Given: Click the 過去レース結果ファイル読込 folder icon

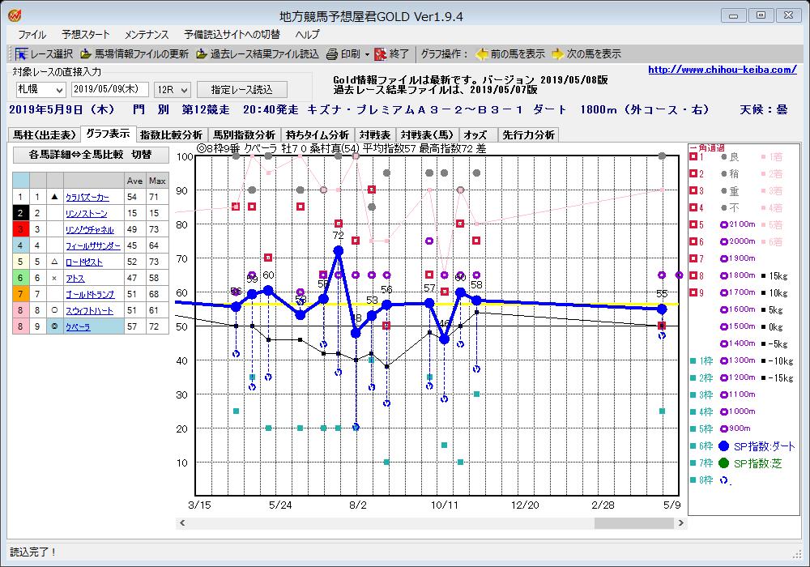Looking at the screenshot, I should tap(201, 53).
